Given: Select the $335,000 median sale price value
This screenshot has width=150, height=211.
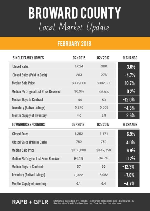Looking at the screenshot, I should point(79,83).
